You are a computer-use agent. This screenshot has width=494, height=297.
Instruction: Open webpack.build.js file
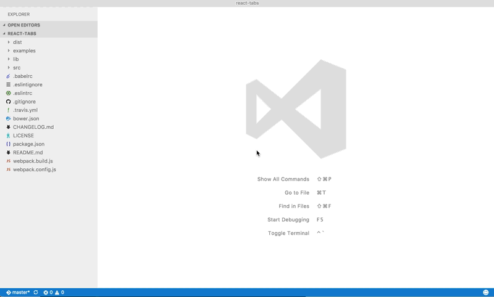(33, 161)
